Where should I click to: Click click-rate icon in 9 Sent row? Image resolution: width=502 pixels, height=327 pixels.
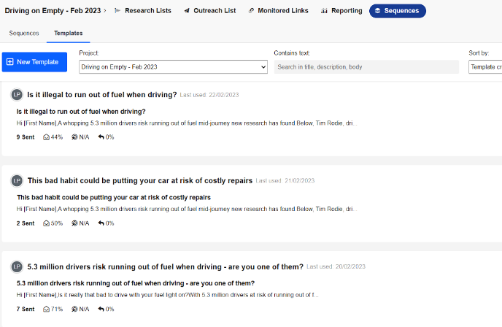[x=74, y=137]
